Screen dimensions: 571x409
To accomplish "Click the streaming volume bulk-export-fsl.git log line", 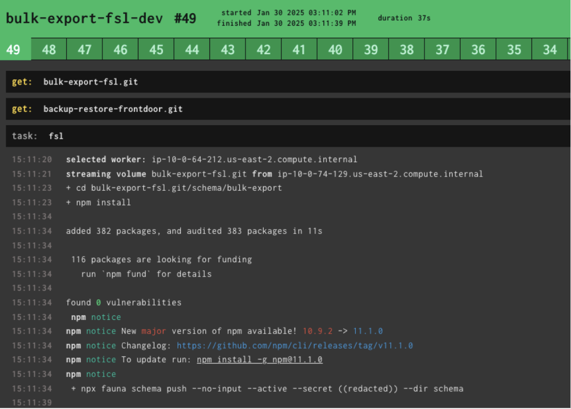I will [274, 174].
